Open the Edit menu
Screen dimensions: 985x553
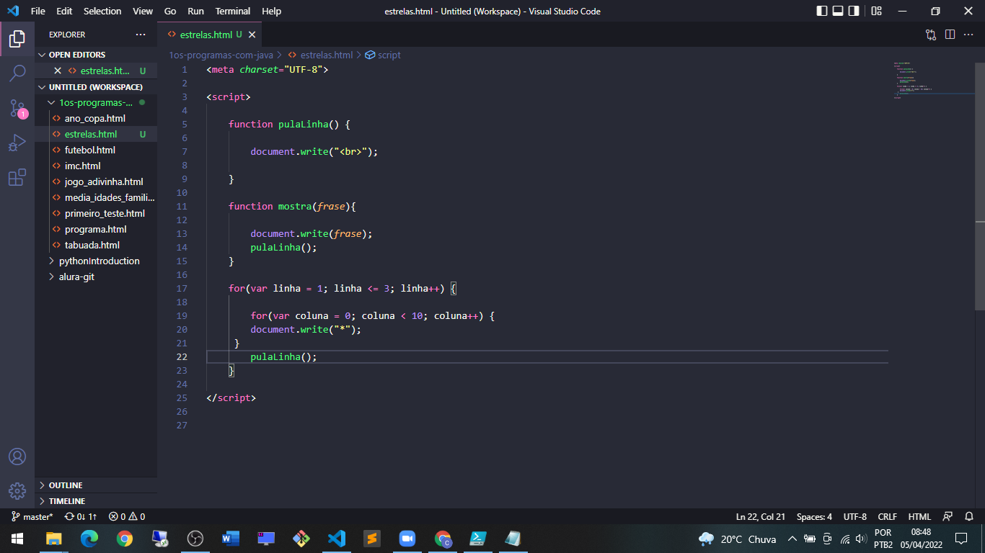[64, 11]
